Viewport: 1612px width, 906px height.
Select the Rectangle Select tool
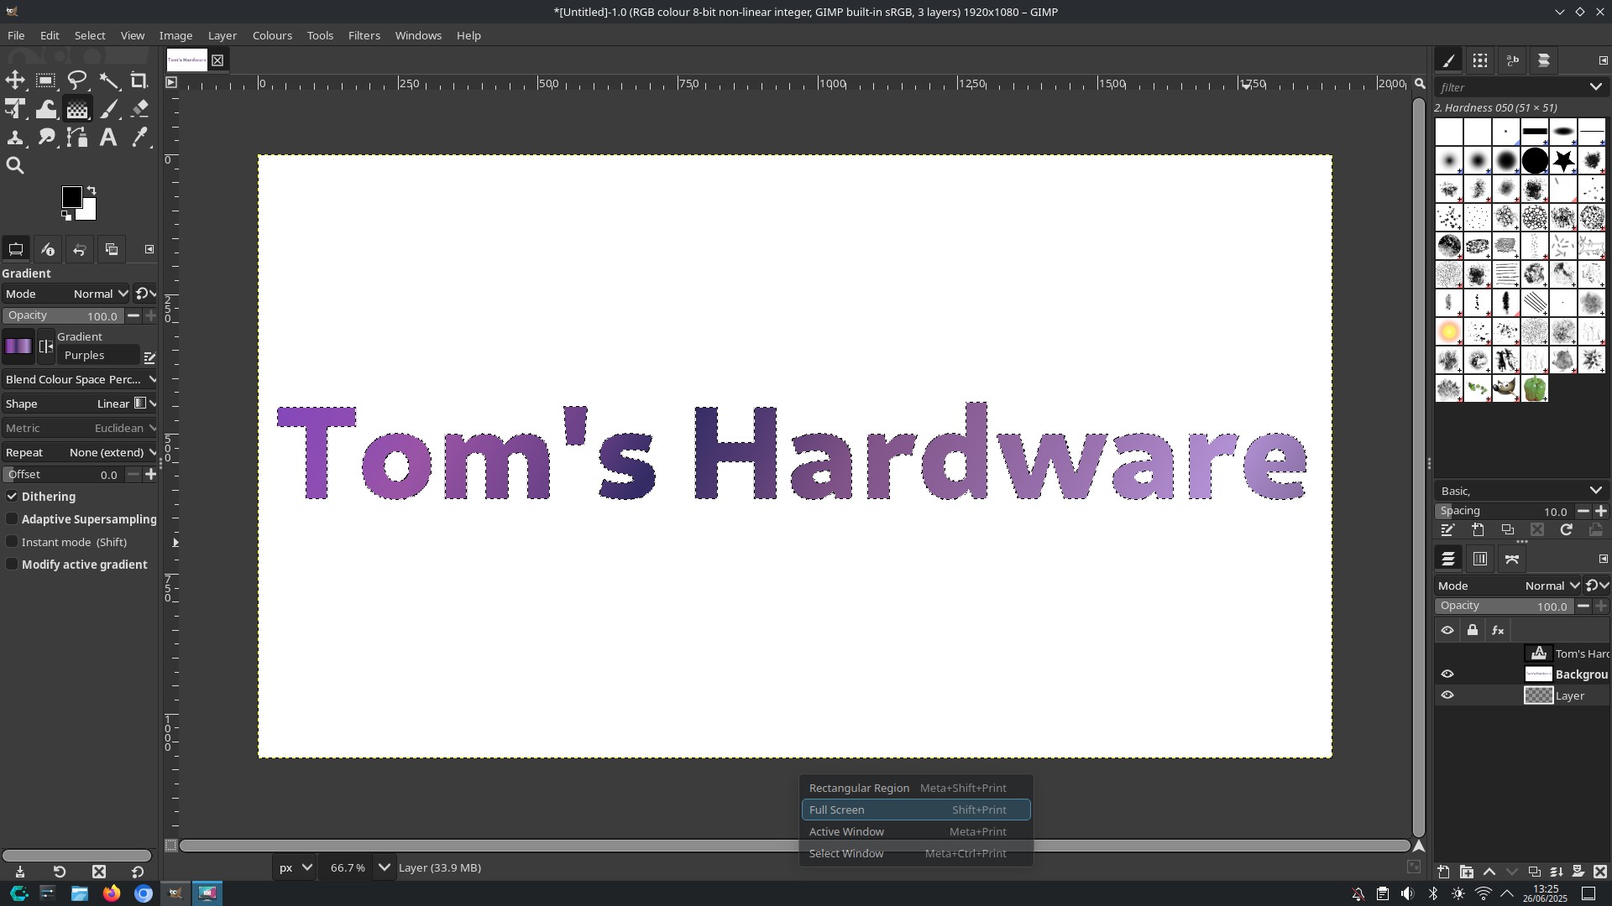click(x=46, y=81)
